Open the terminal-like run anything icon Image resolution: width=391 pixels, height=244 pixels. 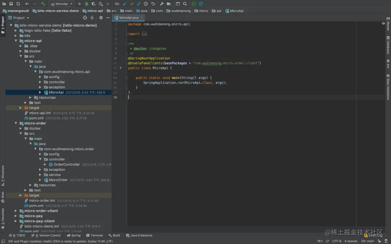click(x=178, y=4)
